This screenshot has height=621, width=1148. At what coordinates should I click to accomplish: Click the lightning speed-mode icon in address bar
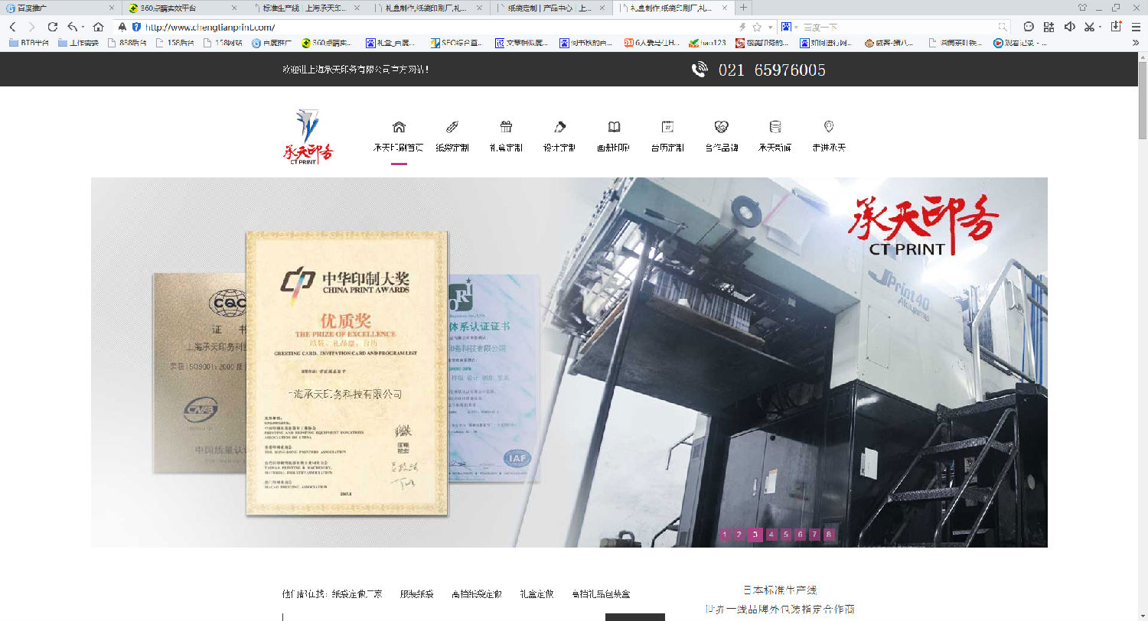(x=742, y=27)
